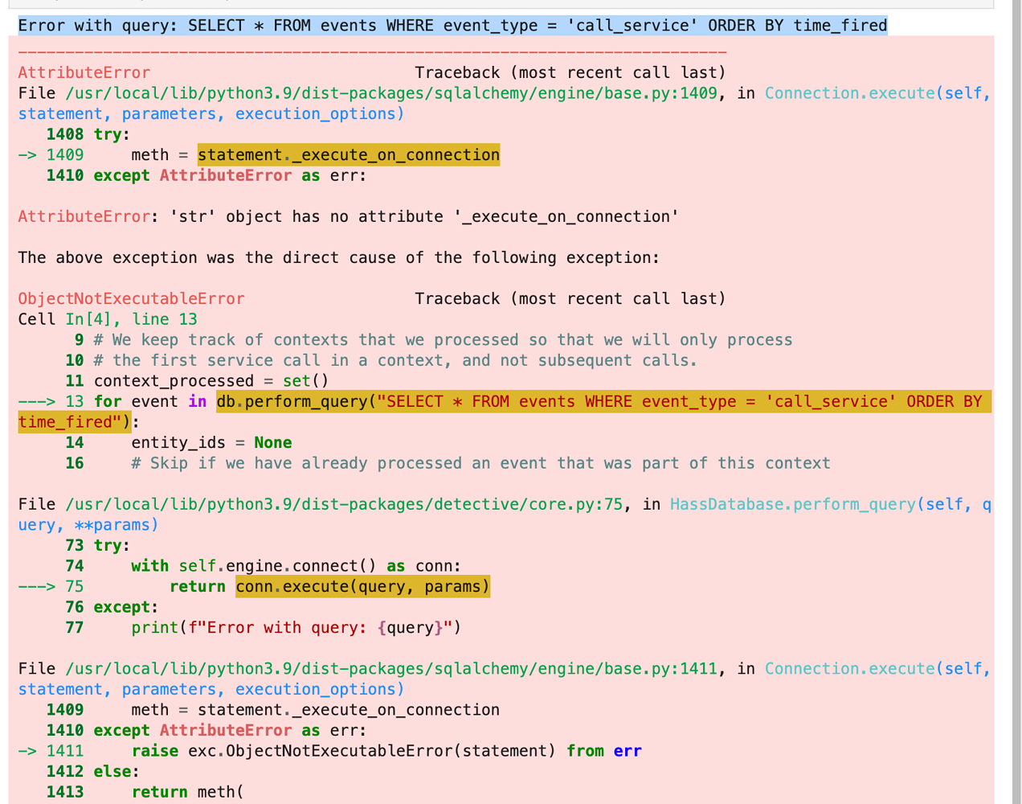Select highlighted code conn.execute(query, params)

(362, 586)
